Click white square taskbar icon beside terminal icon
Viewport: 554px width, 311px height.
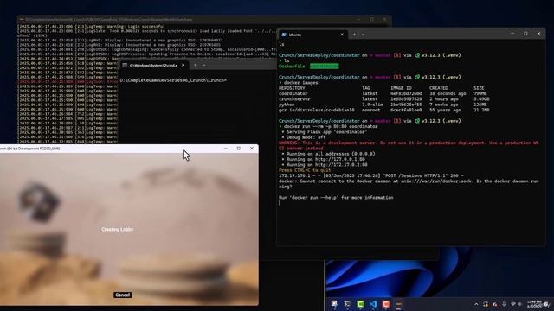tap(334, 304)
